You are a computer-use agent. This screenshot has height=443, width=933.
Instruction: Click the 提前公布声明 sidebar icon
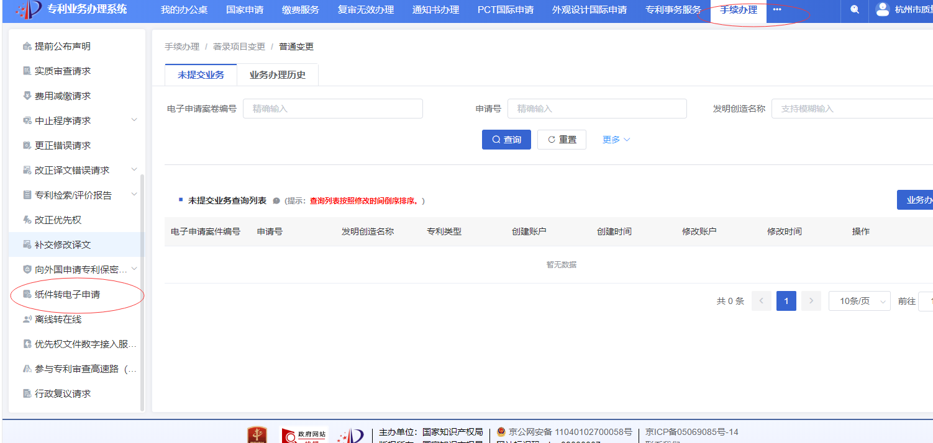point(27,47)
